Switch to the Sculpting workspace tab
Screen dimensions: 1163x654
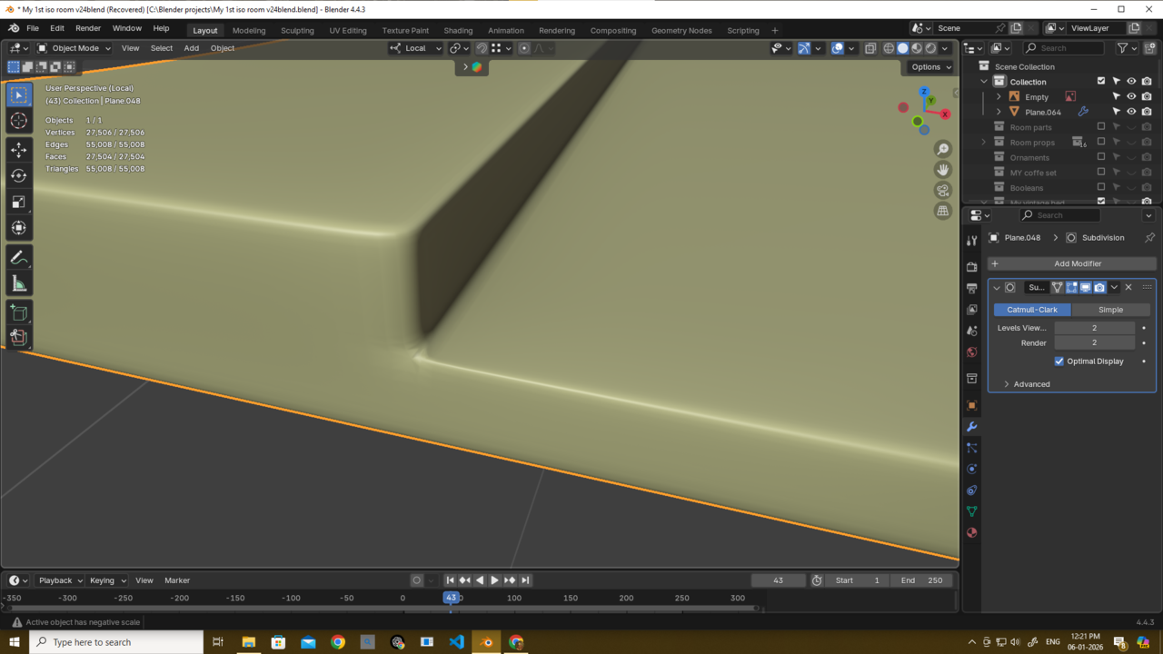(x=297, y=30)
